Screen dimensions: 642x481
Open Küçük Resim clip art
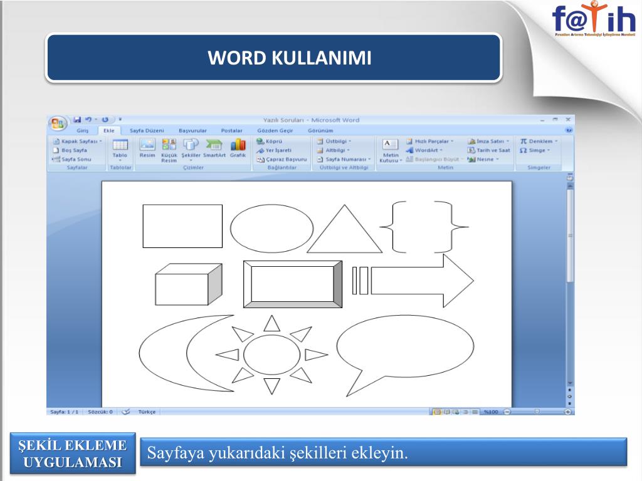pyautogui.click(x=169, y=150)
